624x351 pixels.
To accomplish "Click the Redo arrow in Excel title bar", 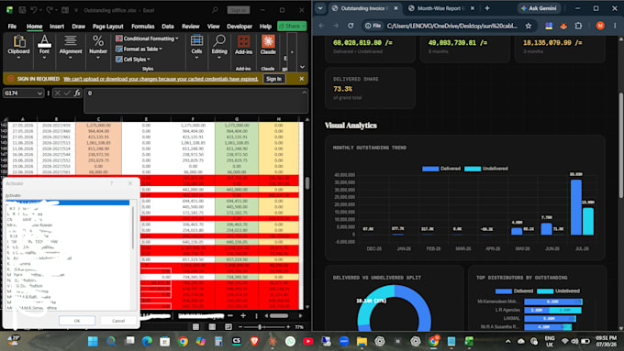I will [x=49, y=10].
